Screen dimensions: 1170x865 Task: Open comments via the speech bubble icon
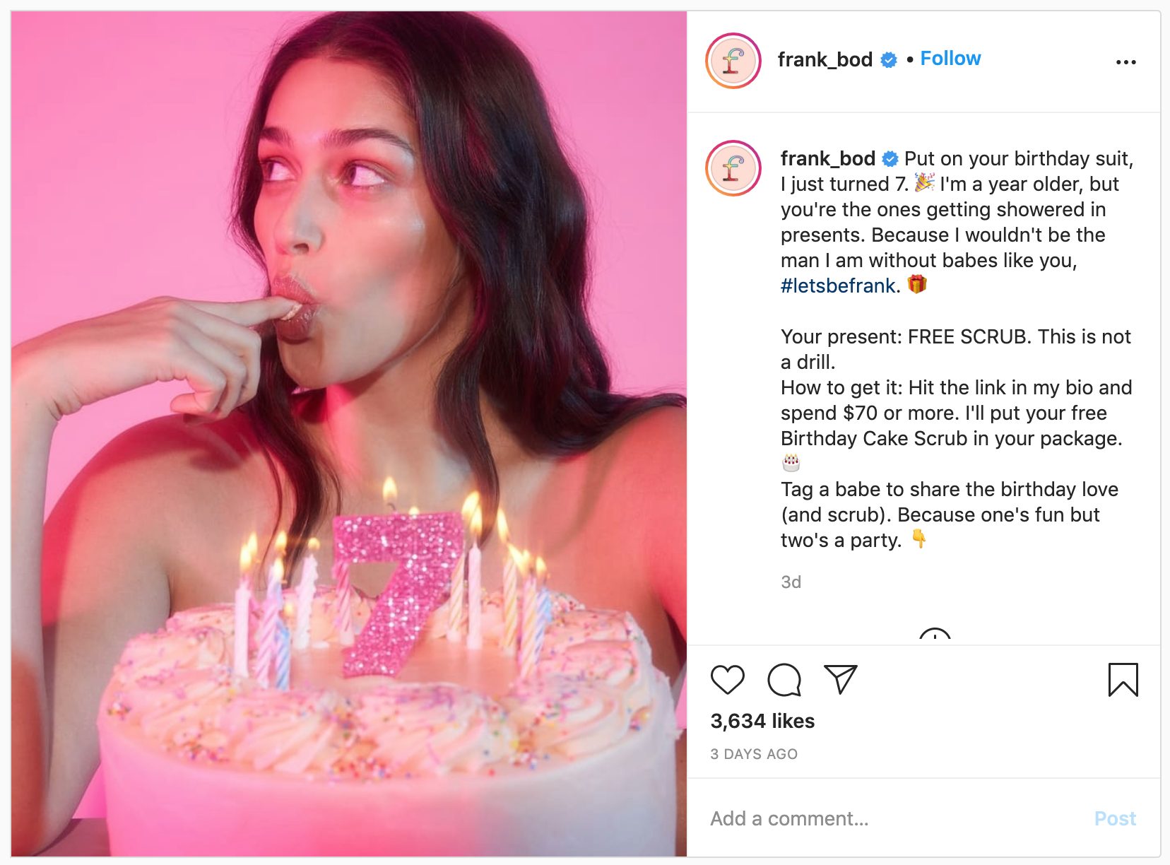point(784,681)
